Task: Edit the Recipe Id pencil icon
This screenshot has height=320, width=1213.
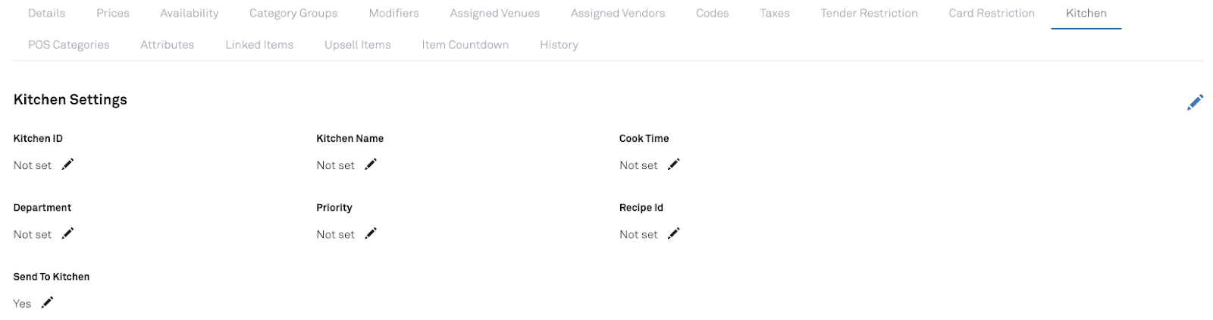Action: pyautogui.click(x=673, y=234)
